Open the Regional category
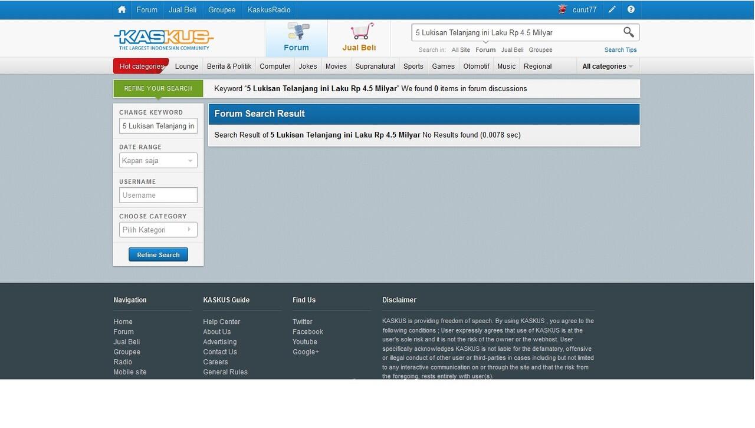This screenshot has width=755, height=428. click(538, 66)
